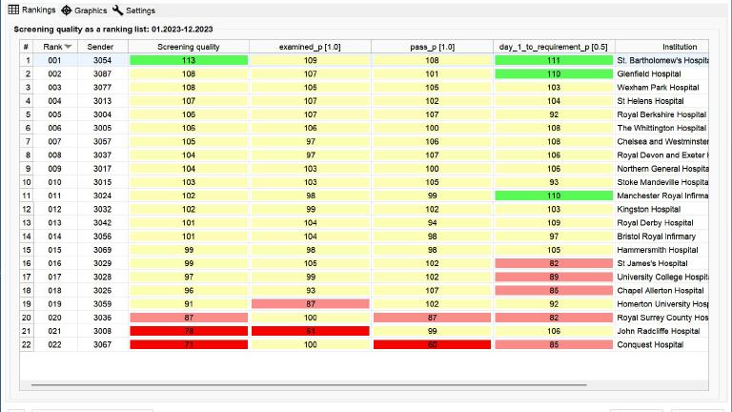Click the Settings wrench icon
Viewport: 732px width, 412px height.
[x=117, y=10]
